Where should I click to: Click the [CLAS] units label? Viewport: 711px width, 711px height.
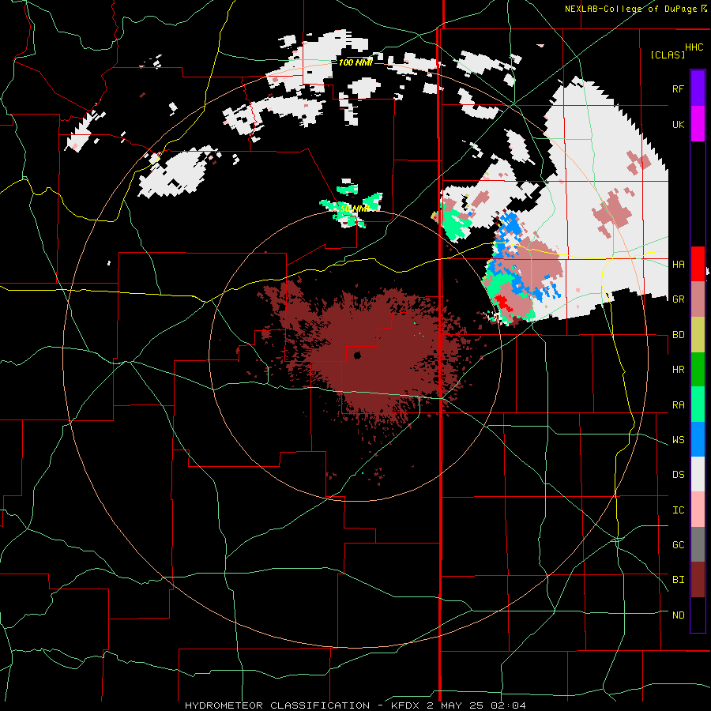click(668, 55)
